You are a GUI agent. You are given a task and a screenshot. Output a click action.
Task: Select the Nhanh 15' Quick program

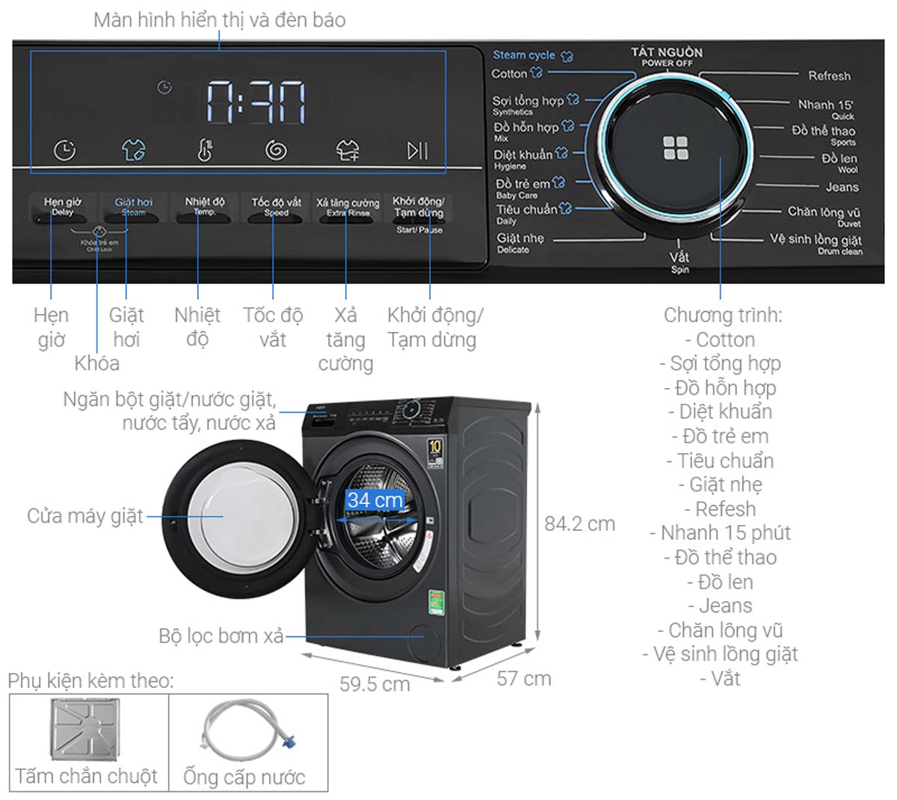coord(824,105)
